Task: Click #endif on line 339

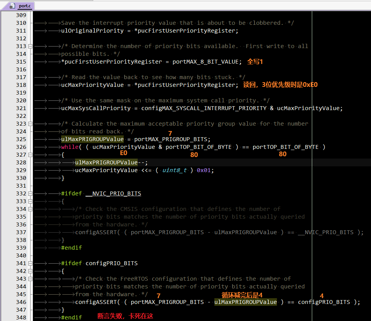Action: pos(72,248)
